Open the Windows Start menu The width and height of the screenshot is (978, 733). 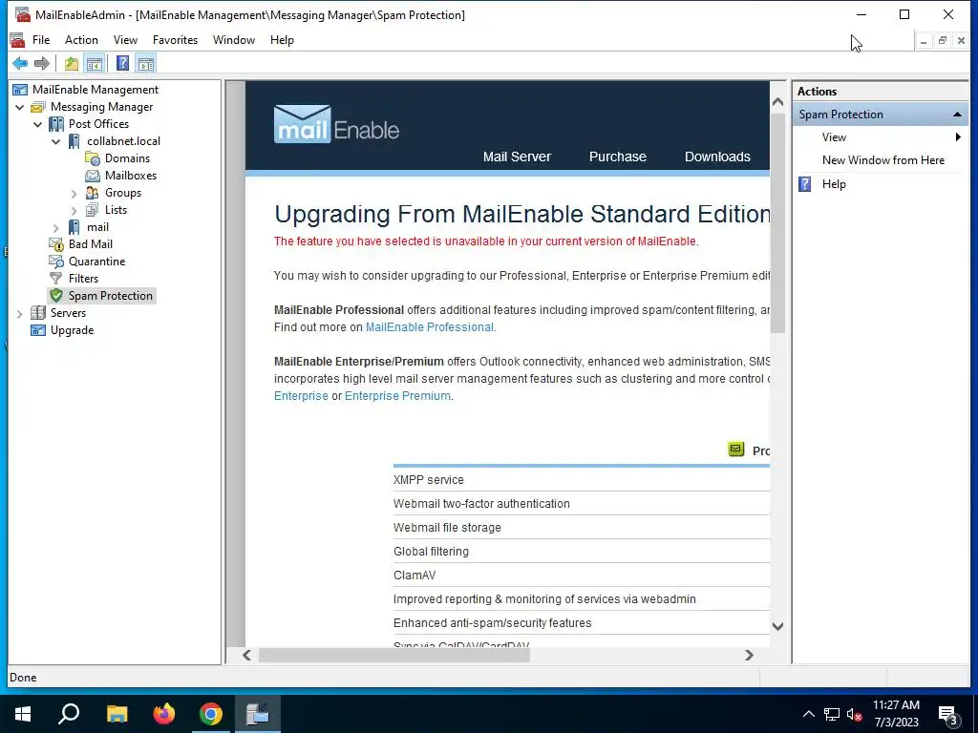point(23,714)
